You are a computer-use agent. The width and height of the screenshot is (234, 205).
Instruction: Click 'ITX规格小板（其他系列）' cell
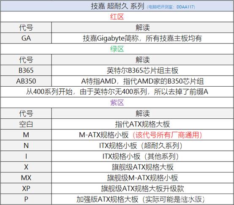tap(142, 156)
